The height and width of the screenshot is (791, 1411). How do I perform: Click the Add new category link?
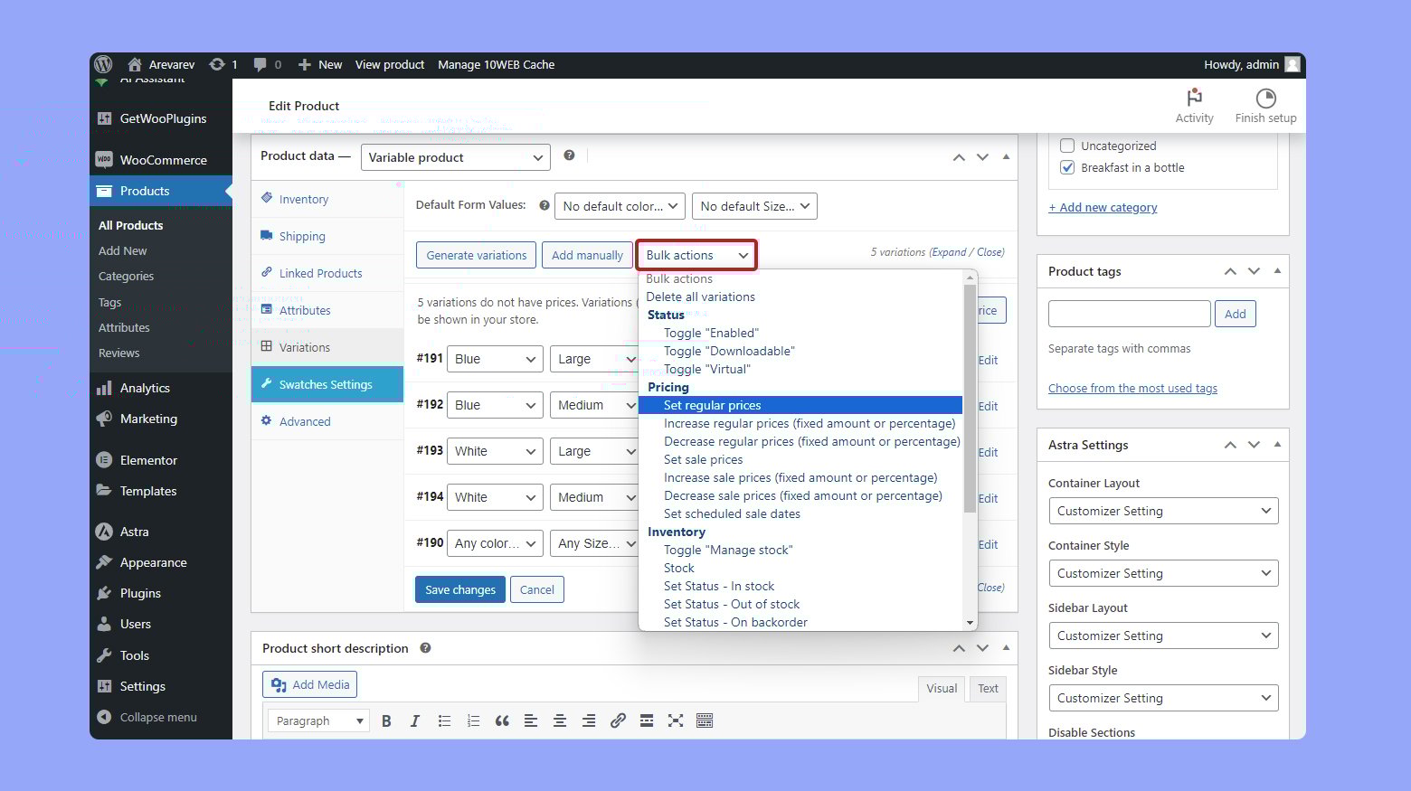click(x=1103, y=207)
